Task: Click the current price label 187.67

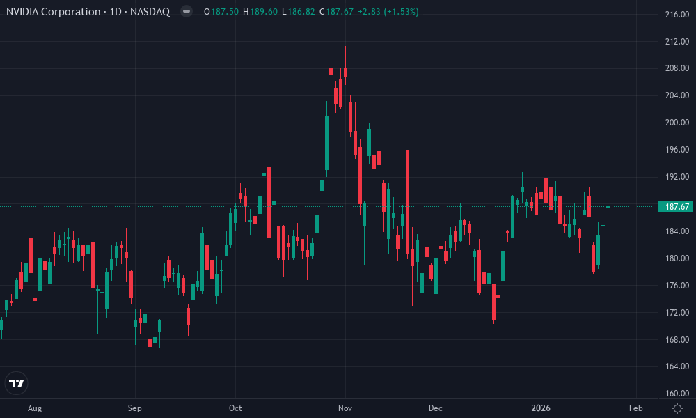Action: coord(677,206)
